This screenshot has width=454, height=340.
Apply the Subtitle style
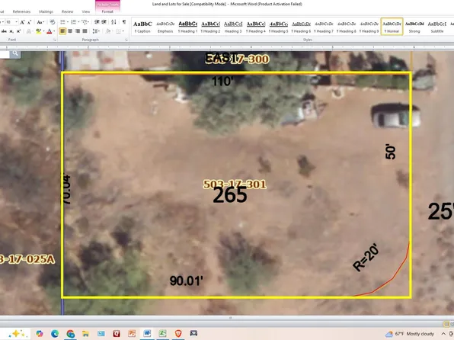tap(437, 27)
